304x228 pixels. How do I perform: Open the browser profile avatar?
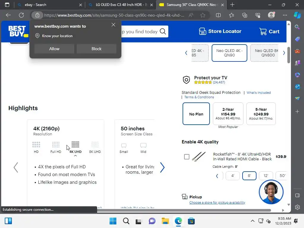pos(271,15)
